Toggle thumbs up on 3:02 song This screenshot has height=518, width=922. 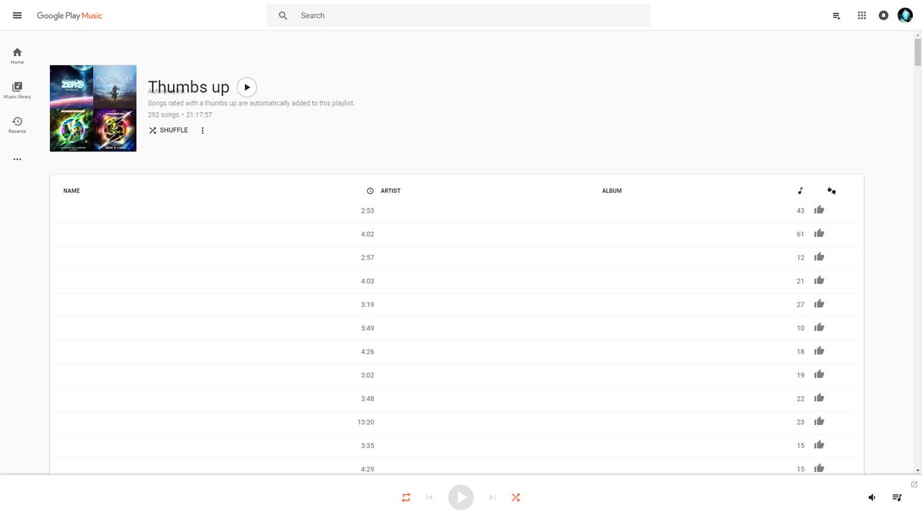819,374
